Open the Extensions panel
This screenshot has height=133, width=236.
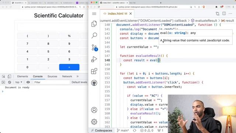(94, 71)
